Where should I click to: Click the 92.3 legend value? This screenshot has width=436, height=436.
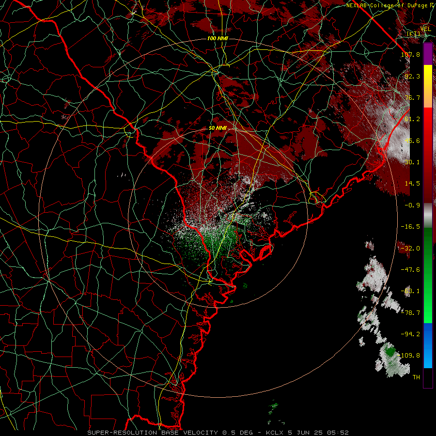tap(412, 76)
